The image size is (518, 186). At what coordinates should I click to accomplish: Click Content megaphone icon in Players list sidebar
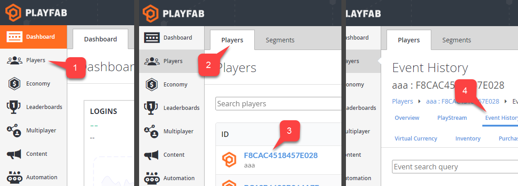(x=152, y=155)
